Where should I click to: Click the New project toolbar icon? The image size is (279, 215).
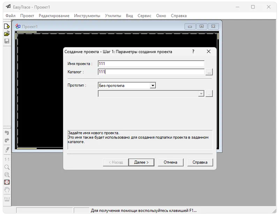(7, 26)
